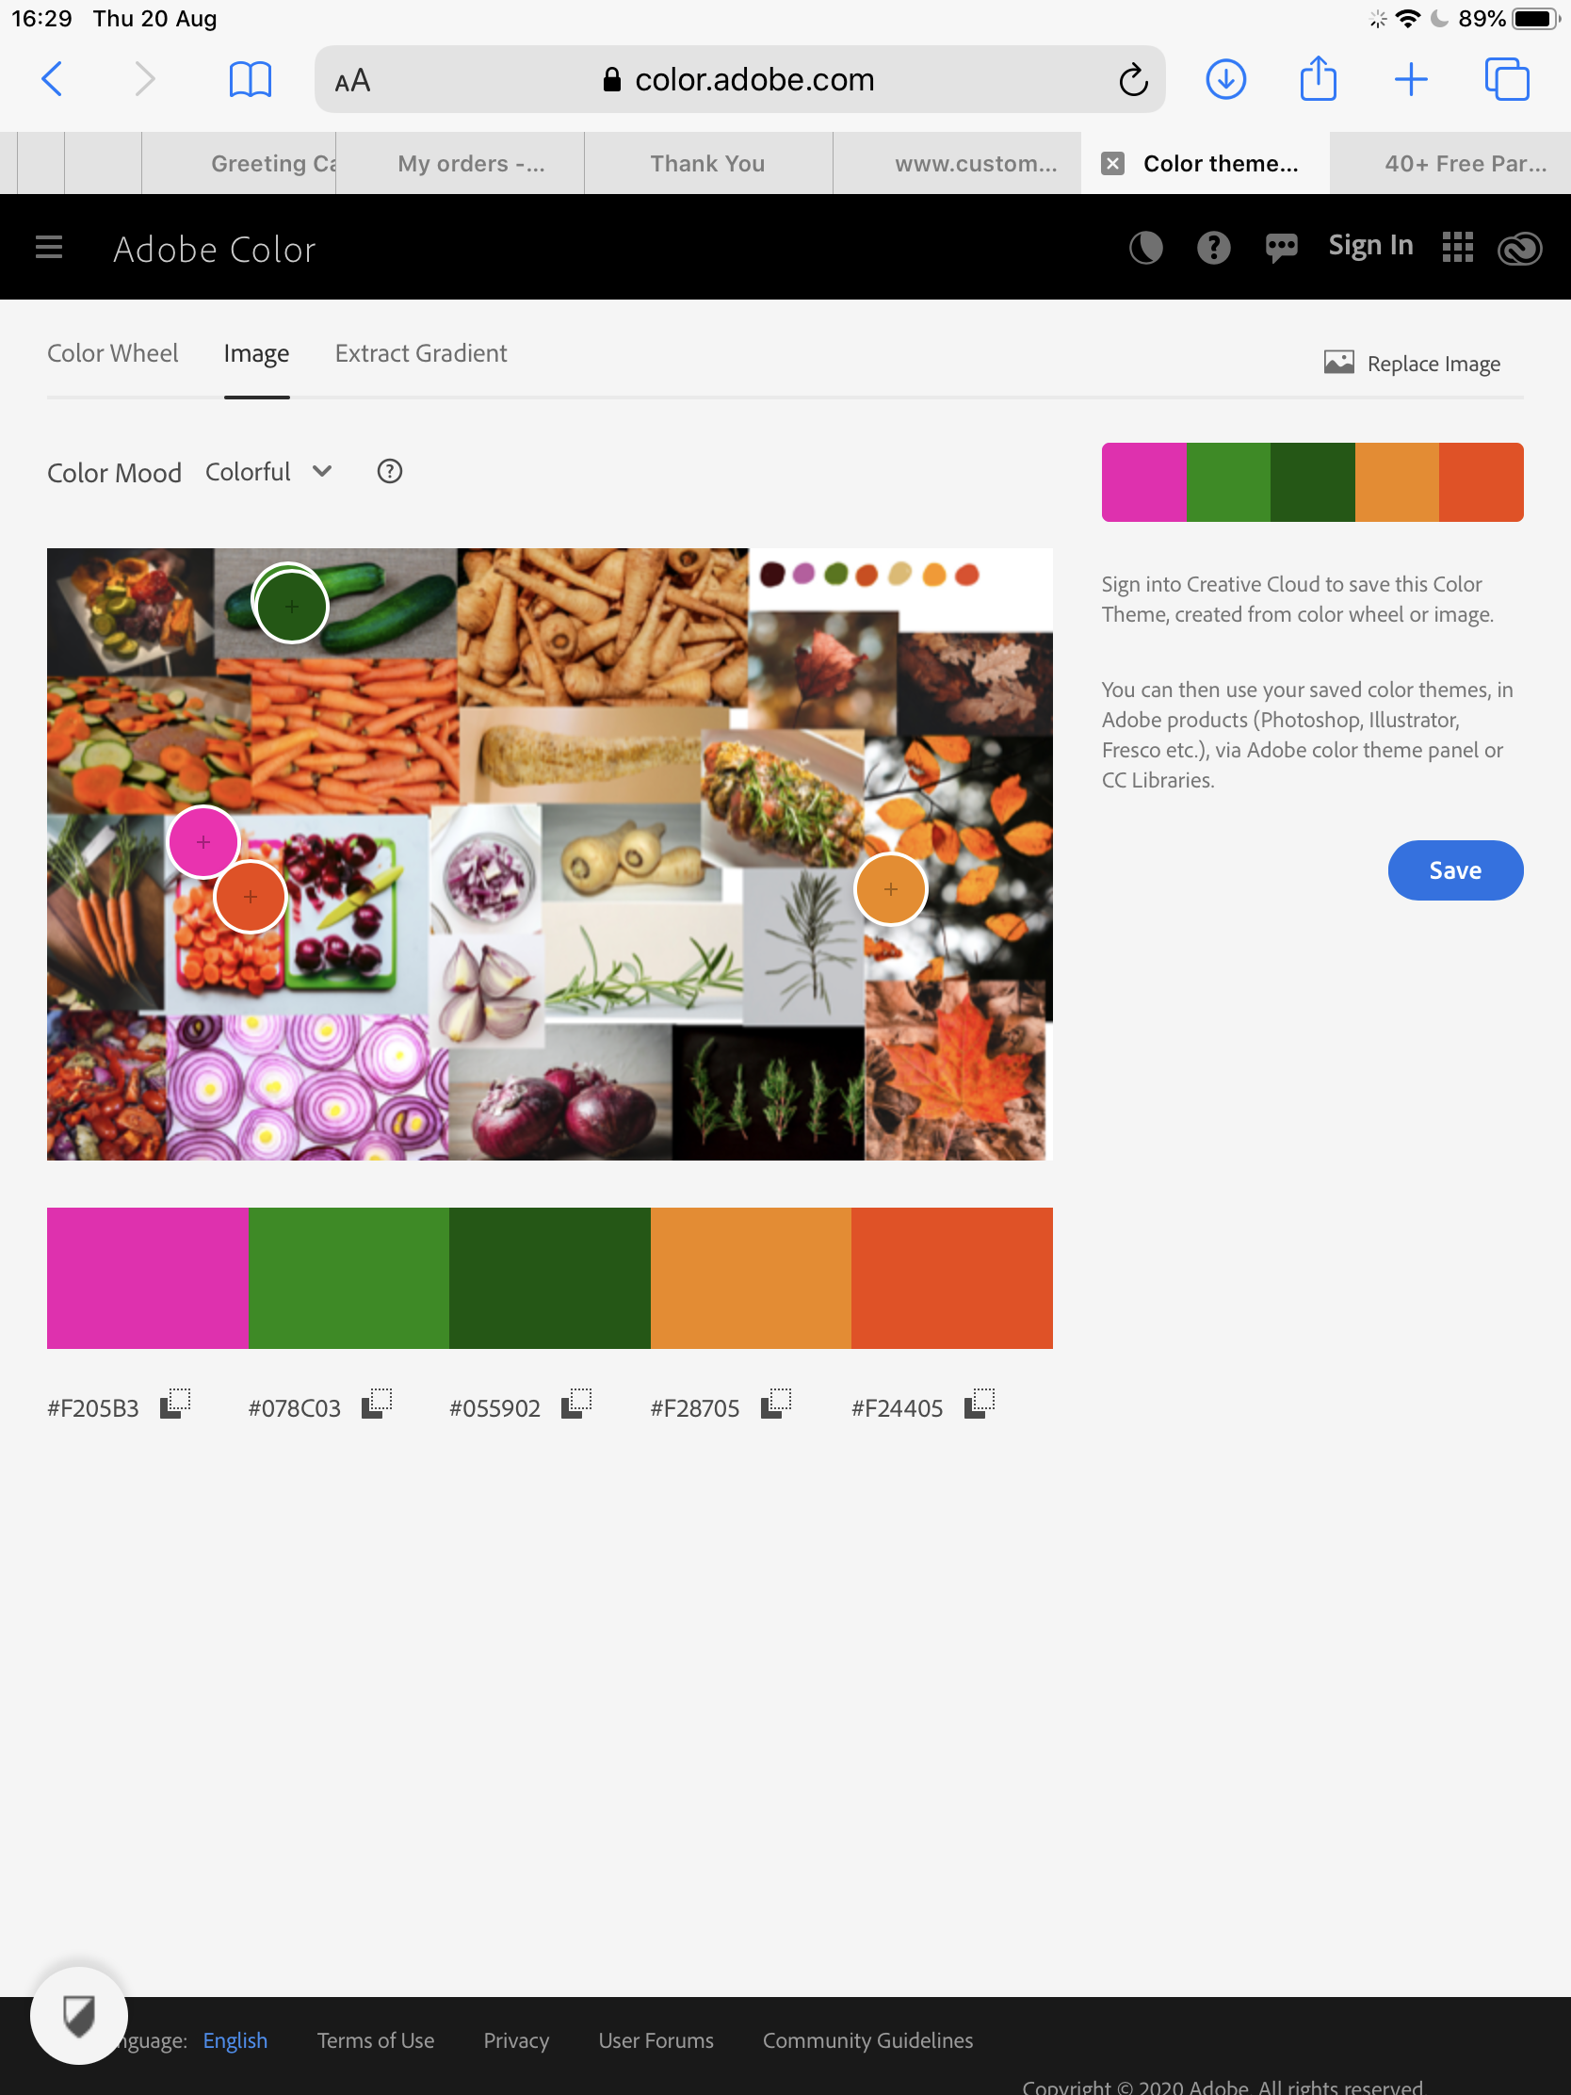Click the blue Save button
The height and width of the screenshot is (2095, 1571).
point(1455,870)
